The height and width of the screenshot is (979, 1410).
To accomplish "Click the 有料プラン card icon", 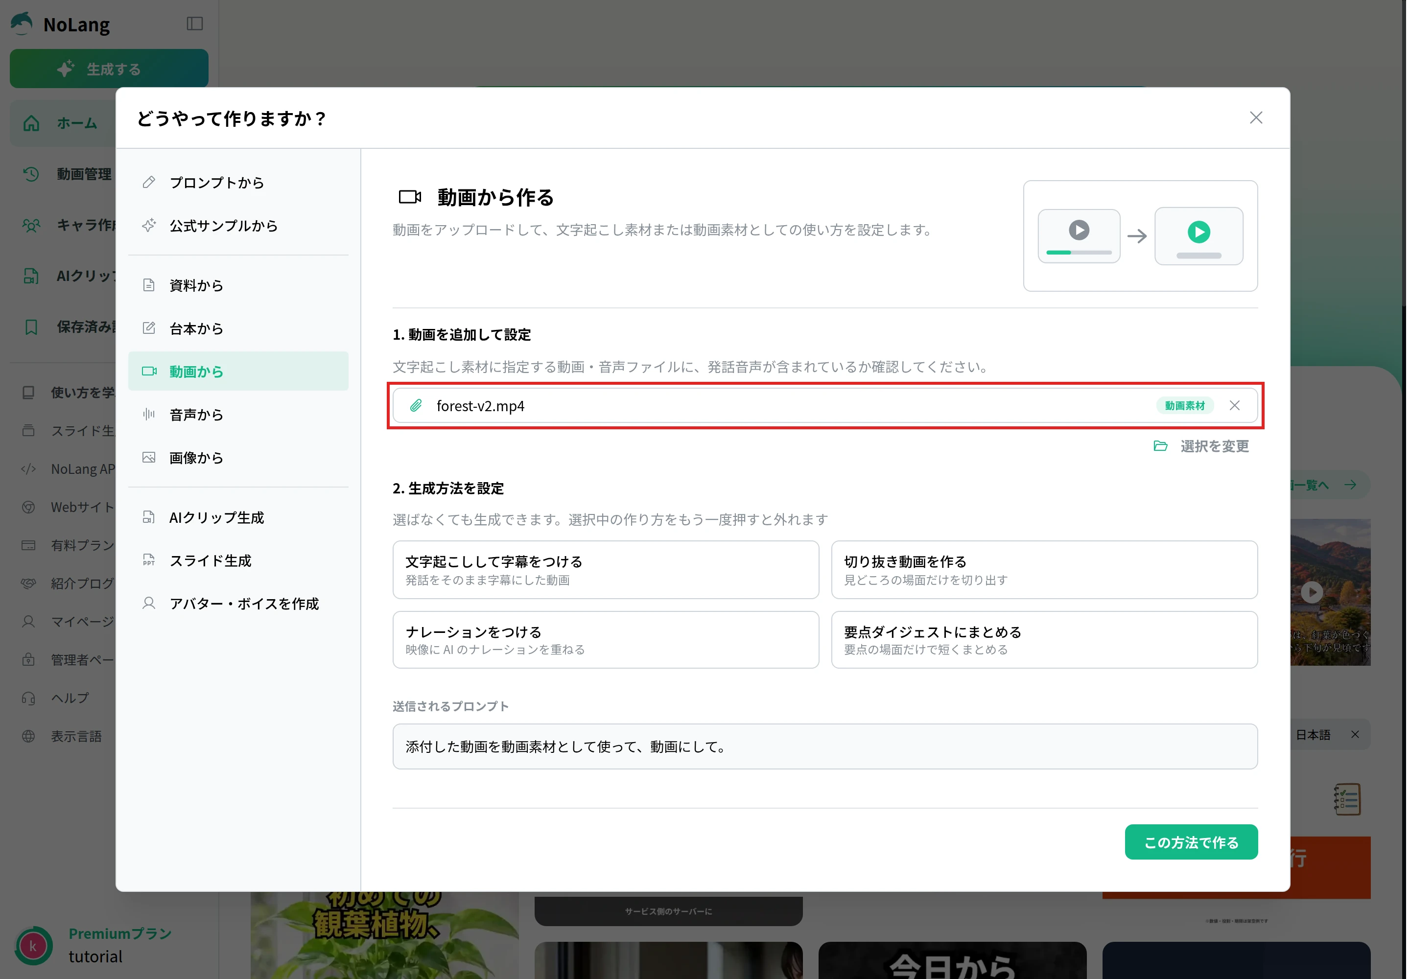I will tap(28, 545).
